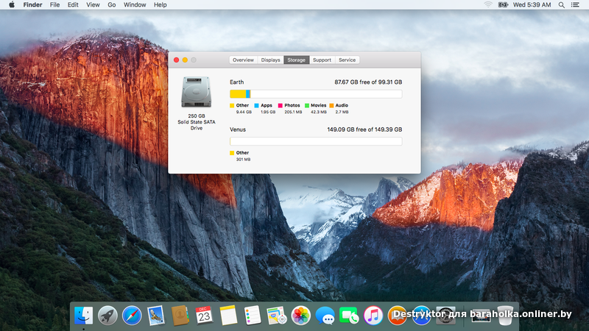
Task: Click the hard drive icon
Action: tap(196, 92)
